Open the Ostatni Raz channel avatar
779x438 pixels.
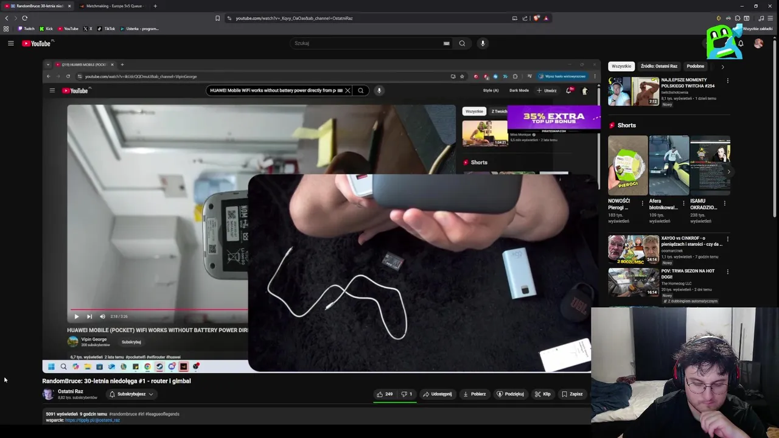point(47,394)
